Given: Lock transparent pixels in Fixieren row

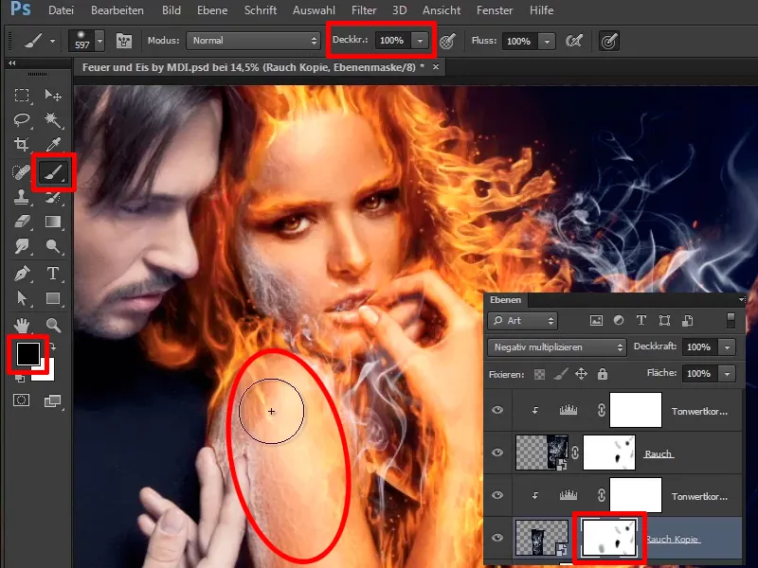Looking at the screenshot, I should pos(539,374).
